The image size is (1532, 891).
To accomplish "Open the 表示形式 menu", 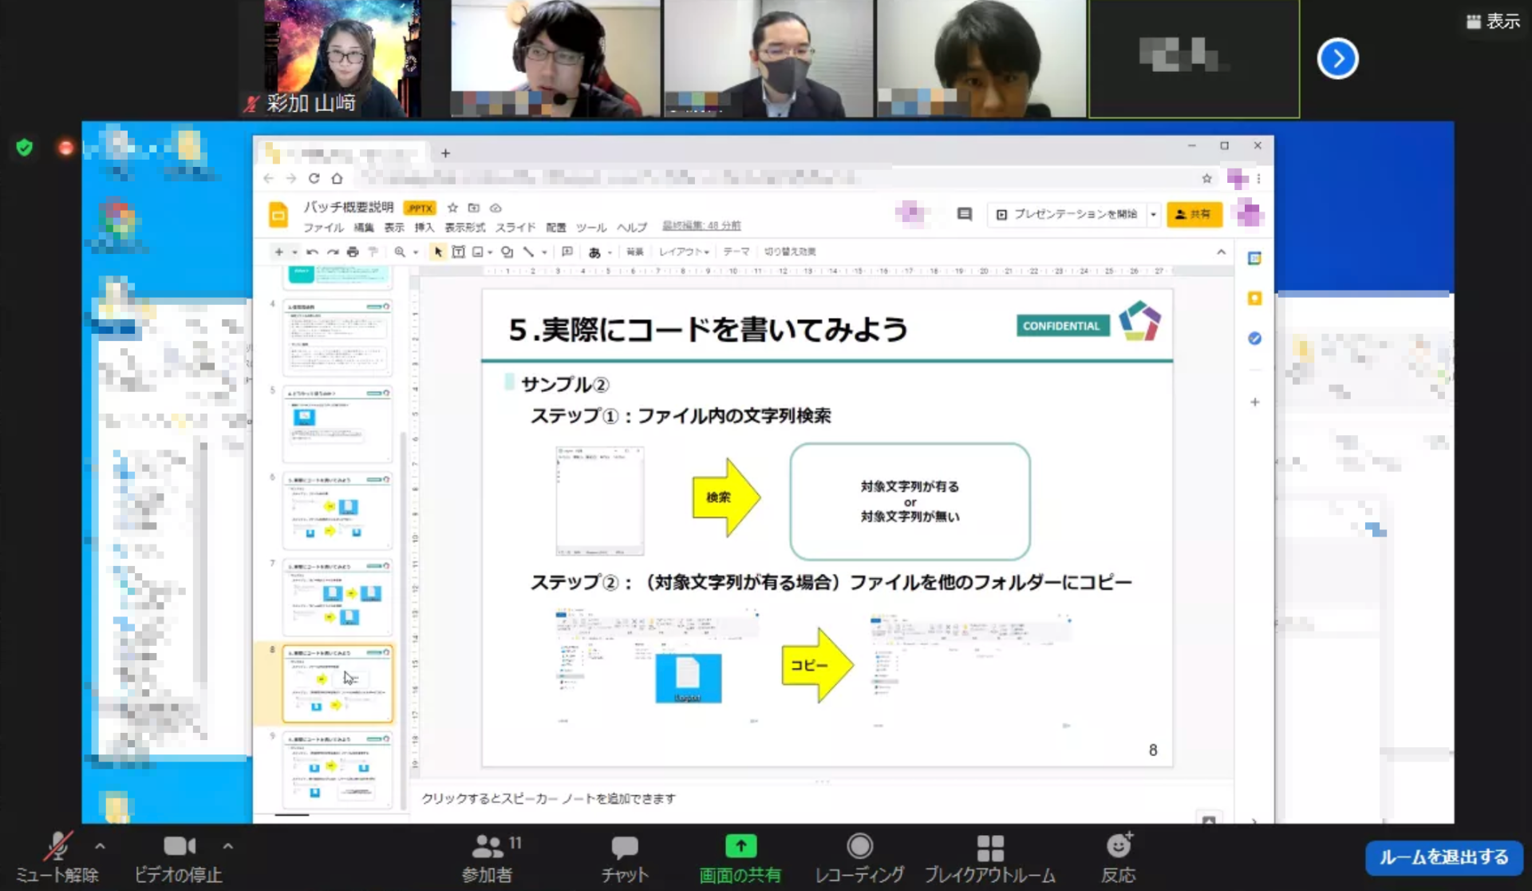I will click(x=465, y=228).
